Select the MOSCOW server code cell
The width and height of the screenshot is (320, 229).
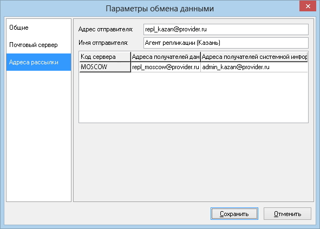point(105,67)
